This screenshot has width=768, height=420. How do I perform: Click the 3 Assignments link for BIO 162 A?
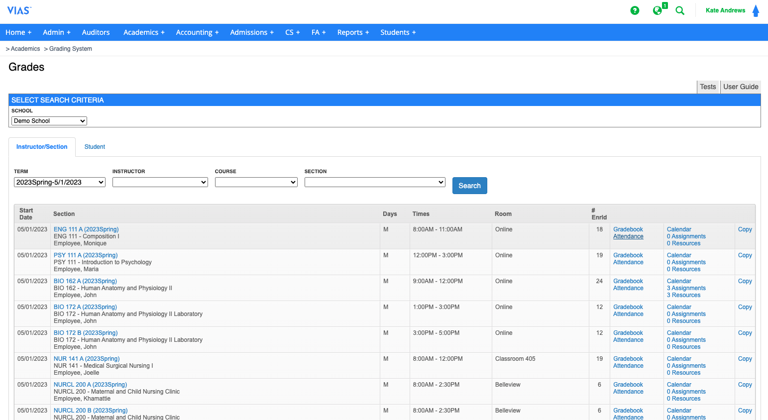686,288
